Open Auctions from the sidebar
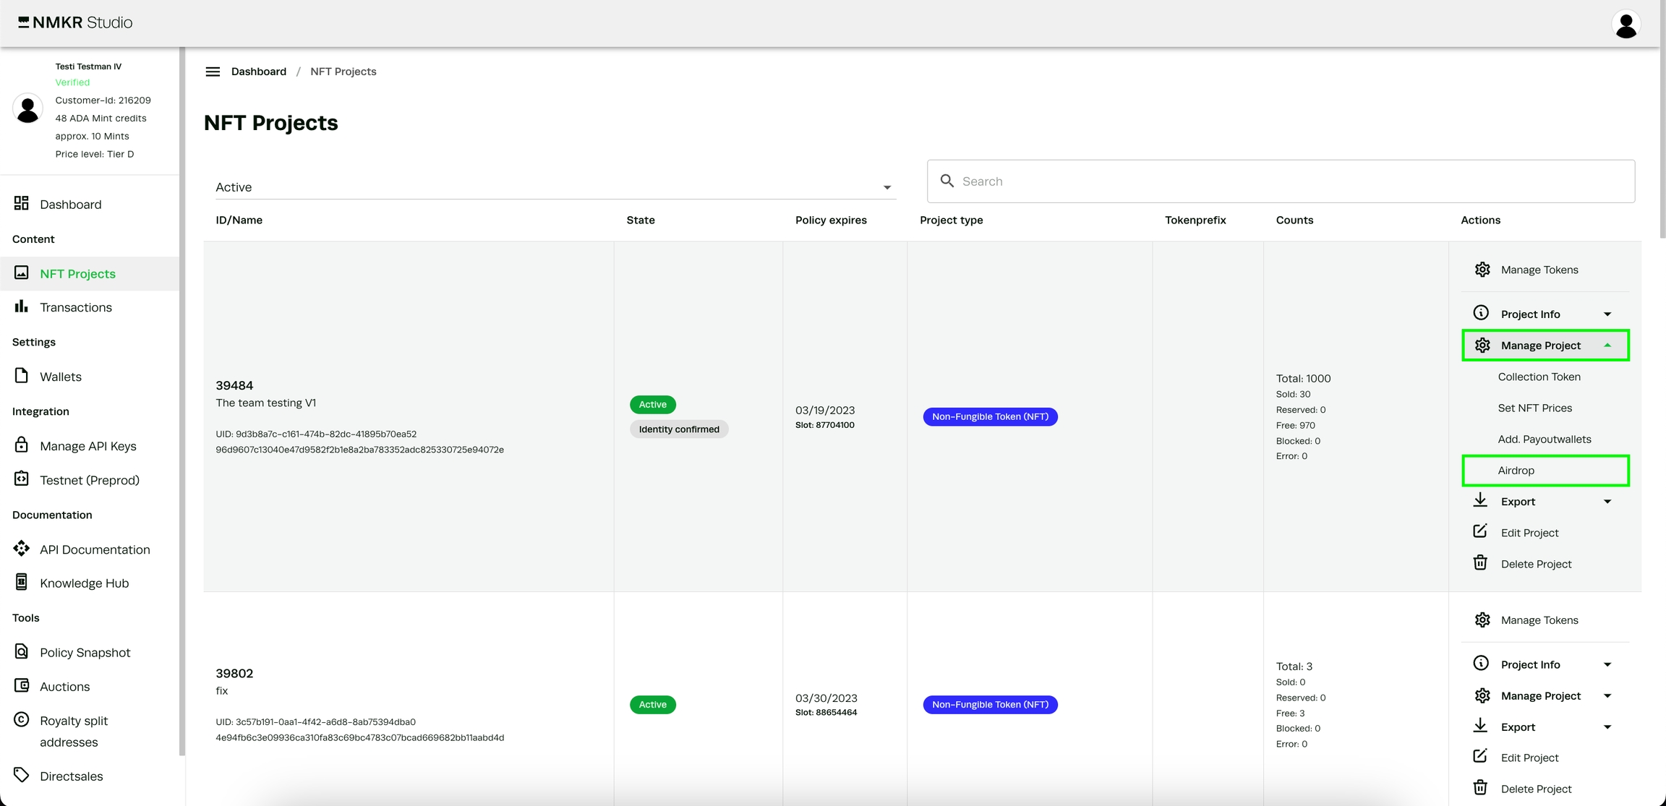 pos(64,687)
